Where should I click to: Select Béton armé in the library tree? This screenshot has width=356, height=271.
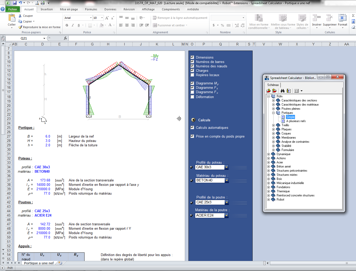coord(284,166)
